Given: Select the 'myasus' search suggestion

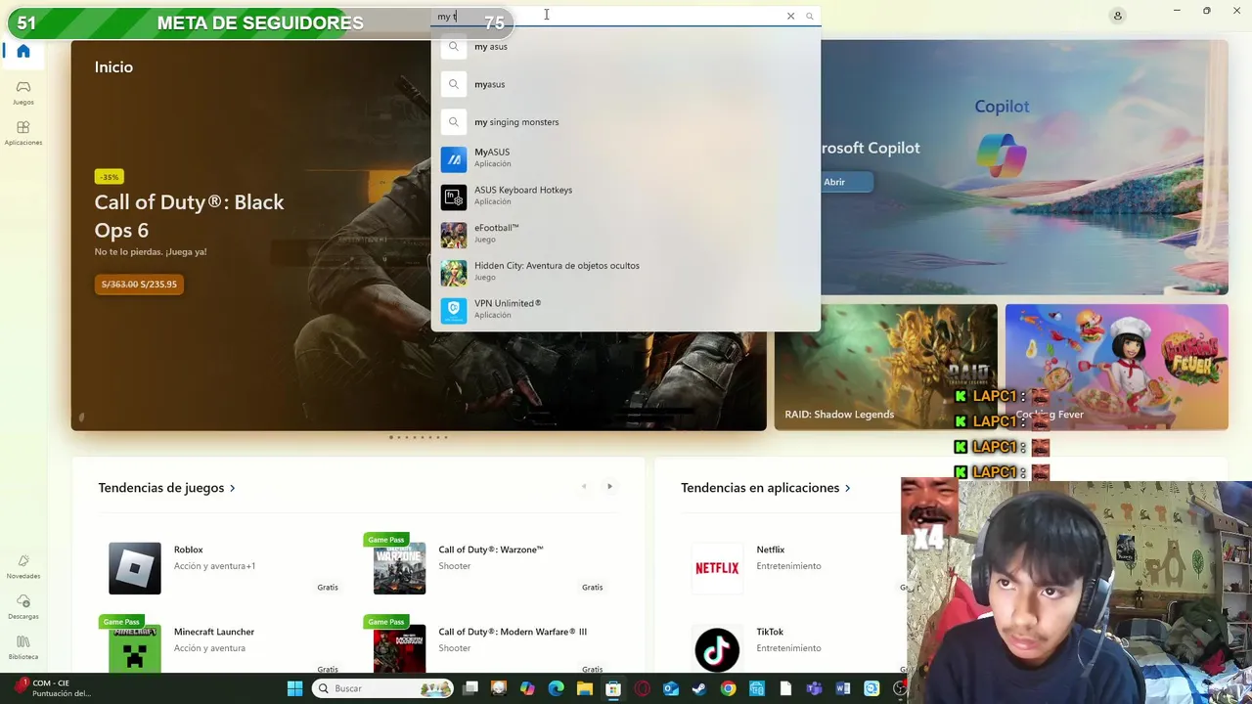Looking at the screenshot, I should coord(626,84).
